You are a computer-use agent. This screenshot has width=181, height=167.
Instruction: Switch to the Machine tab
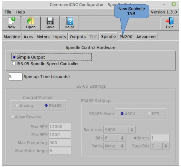coord(12,37)
